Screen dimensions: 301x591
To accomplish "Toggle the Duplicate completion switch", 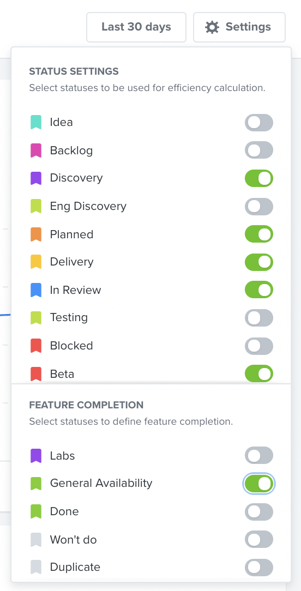I will pos(259,568).
